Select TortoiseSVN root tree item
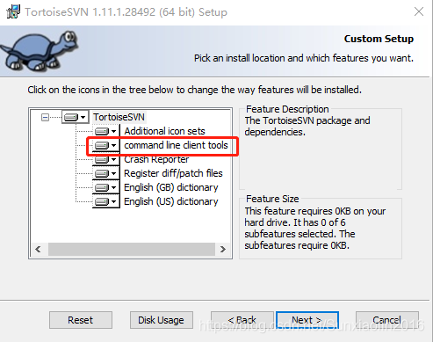This screenshot has width=433, height=342. (x=119, y=117)
